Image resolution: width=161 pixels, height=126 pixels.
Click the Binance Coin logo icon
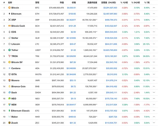coord(9,87)
